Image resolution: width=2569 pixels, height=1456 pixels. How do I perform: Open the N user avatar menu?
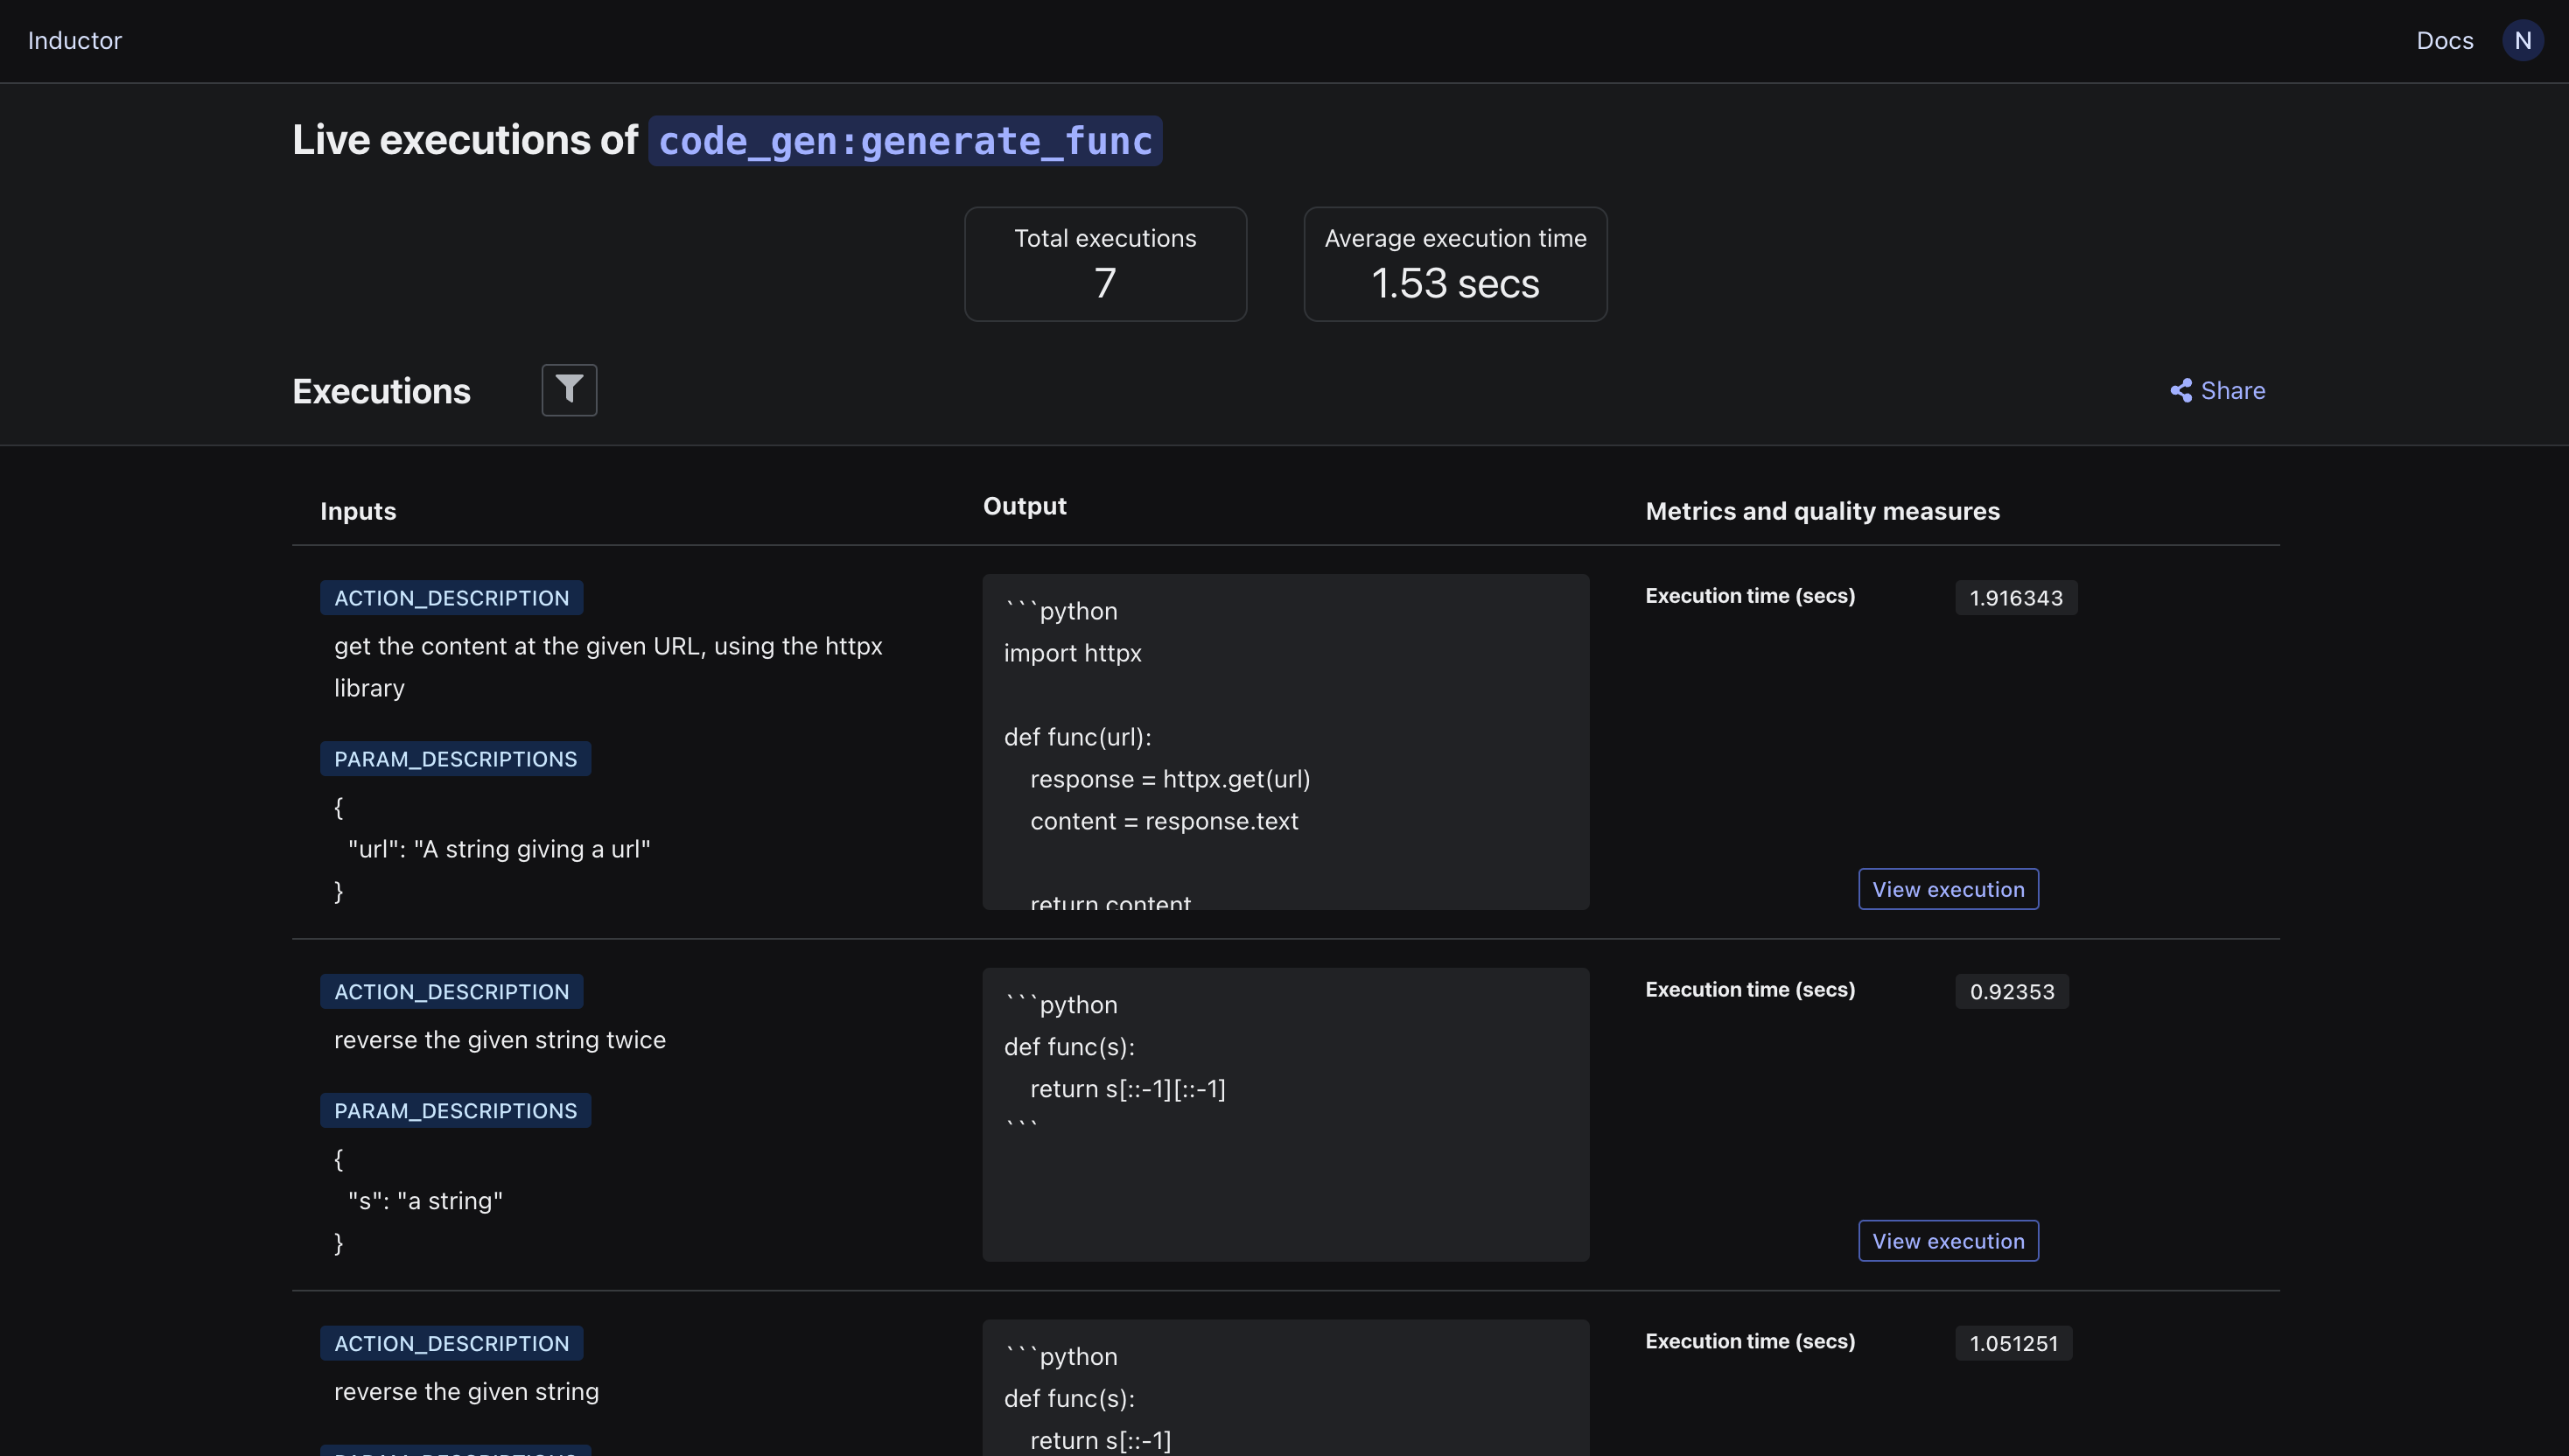pos(2522,41)
